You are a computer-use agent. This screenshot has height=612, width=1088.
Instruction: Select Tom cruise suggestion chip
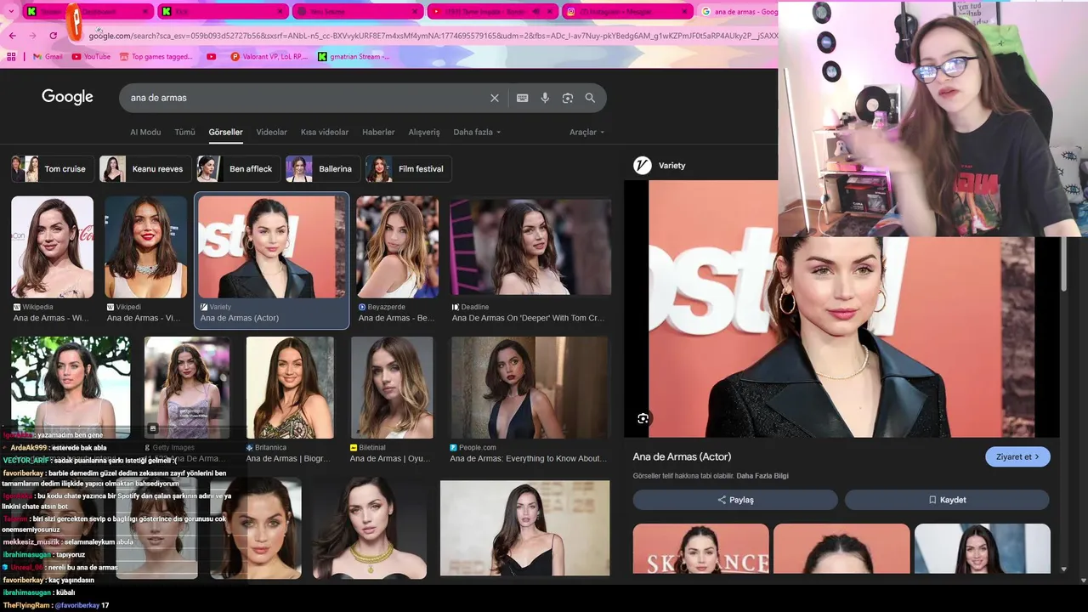pyautogui.click(x=53, y=169)
